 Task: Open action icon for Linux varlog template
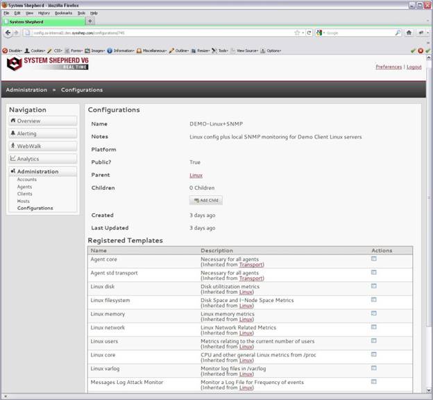tap(373, 368)
